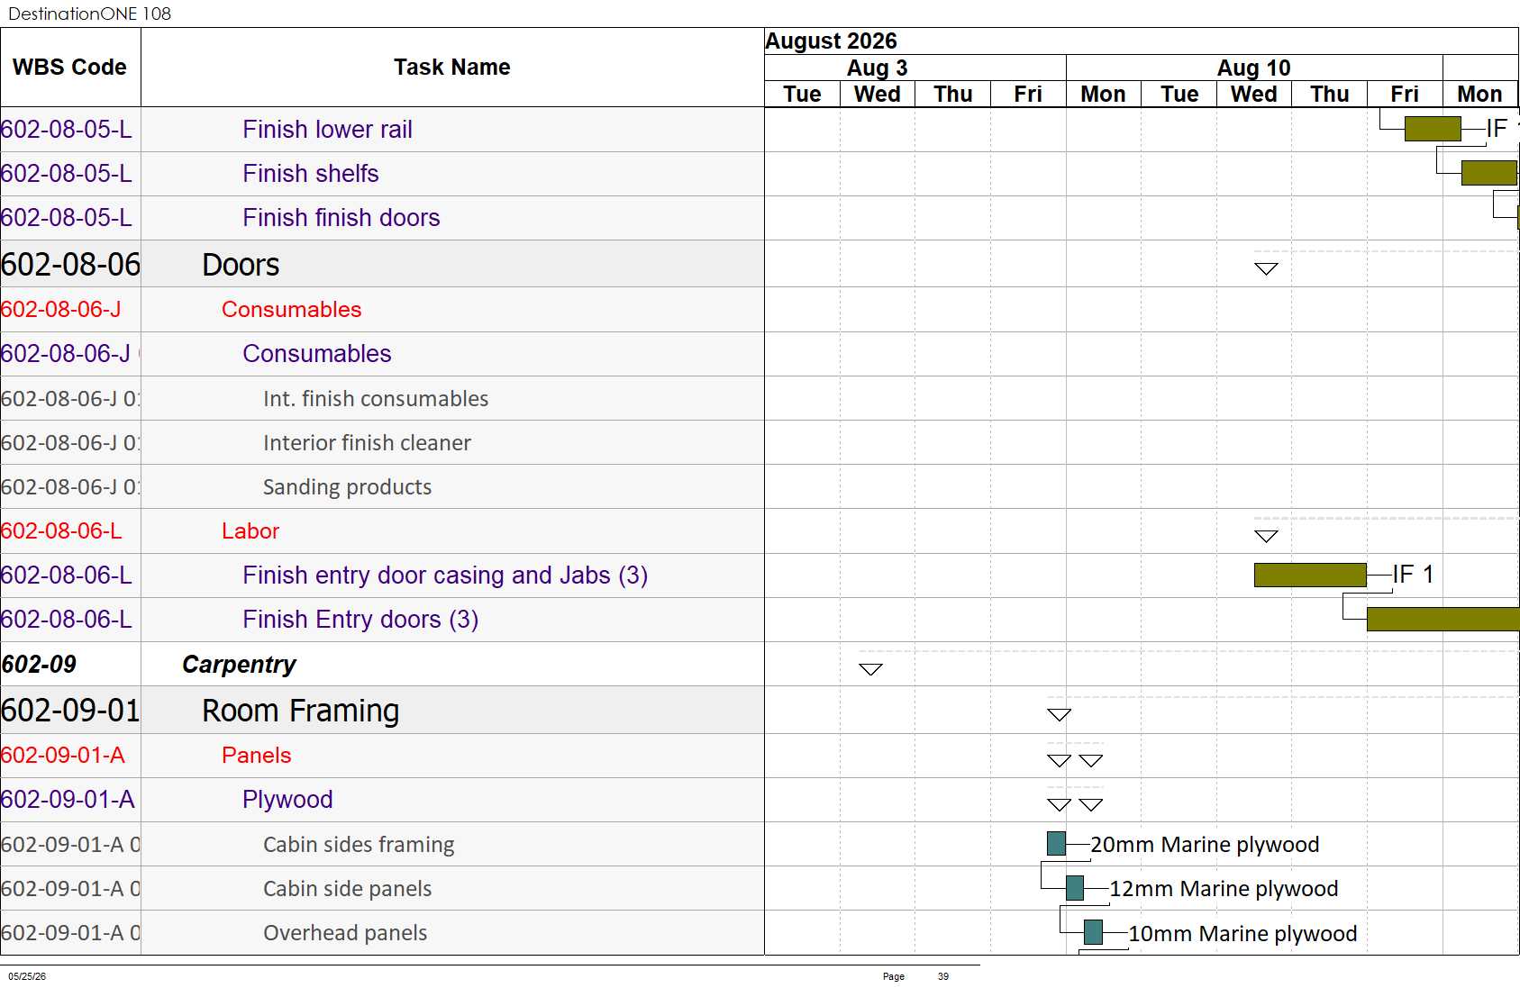Click the teal Overhead panels bar
1520x988 pixels.
tap(1093, 932)
